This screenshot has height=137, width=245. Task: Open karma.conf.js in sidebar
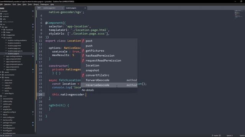click(x=8, y=120)
